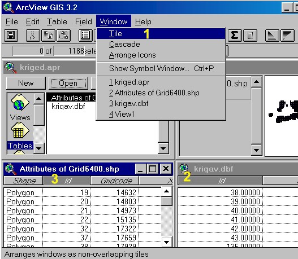Click the Attributes of Grid6400.shp window icon
Image resolution: width=298 pixels, height=259 pixels.
tap(11, 169)
